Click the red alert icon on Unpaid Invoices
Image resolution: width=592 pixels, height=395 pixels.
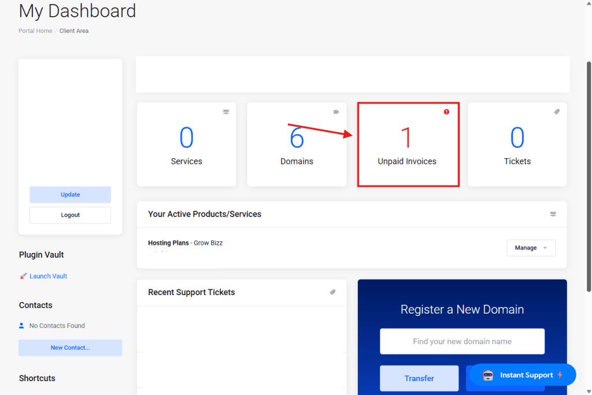pyautogui.click(x=446, y=112)
